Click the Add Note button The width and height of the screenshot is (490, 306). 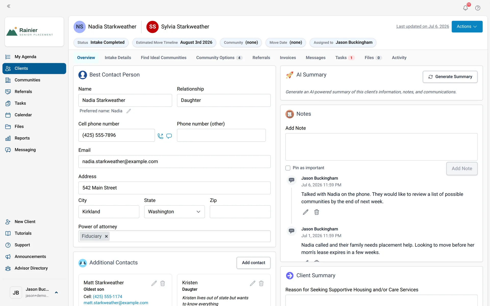462,169
